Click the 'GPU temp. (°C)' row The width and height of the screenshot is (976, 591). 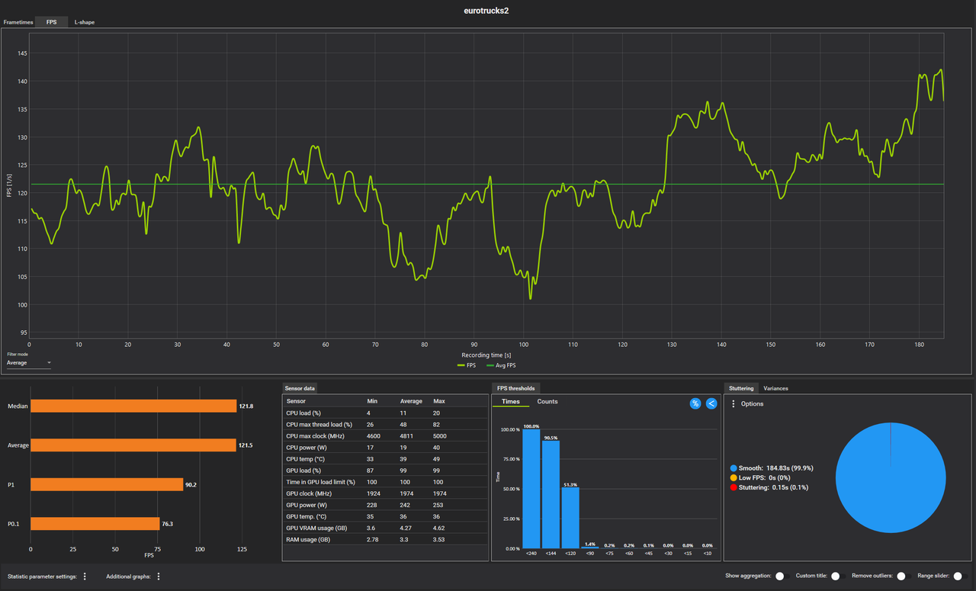(x=385, y=516)
